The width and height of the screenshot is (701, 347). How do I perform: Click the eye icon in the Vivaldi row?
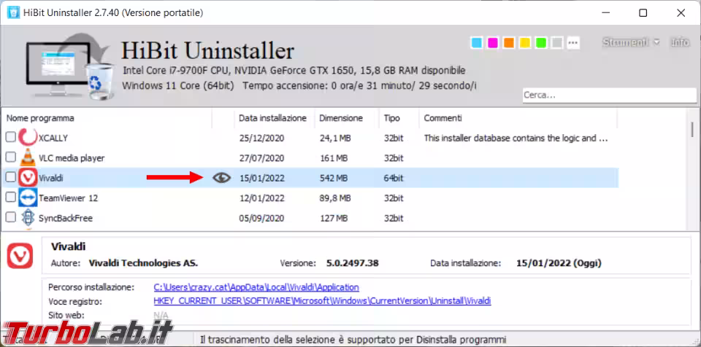click(221, 178)
